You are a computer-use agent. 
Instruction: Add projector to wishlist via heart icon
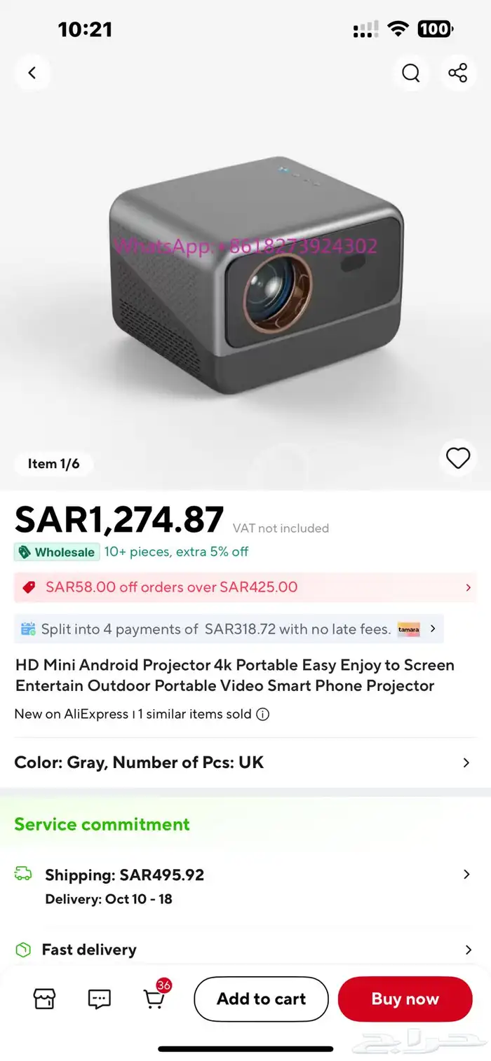coord(458,458)
